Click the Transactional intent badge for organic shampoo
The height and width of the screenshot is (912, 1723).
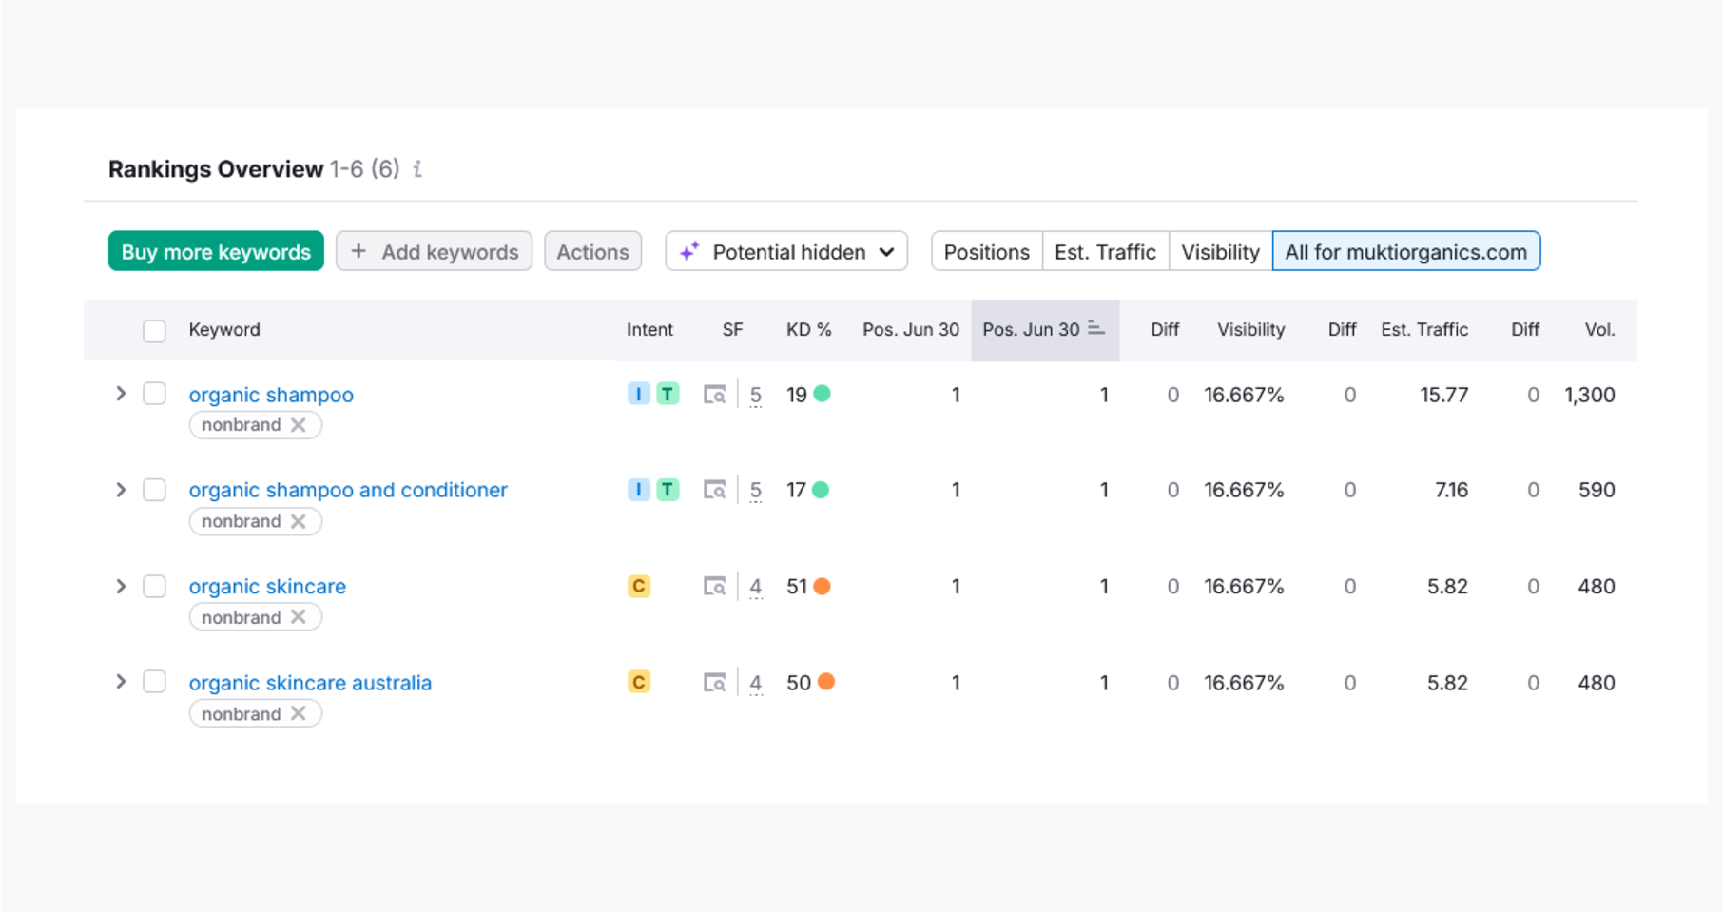pyautogui.click(x=668, y=394)
